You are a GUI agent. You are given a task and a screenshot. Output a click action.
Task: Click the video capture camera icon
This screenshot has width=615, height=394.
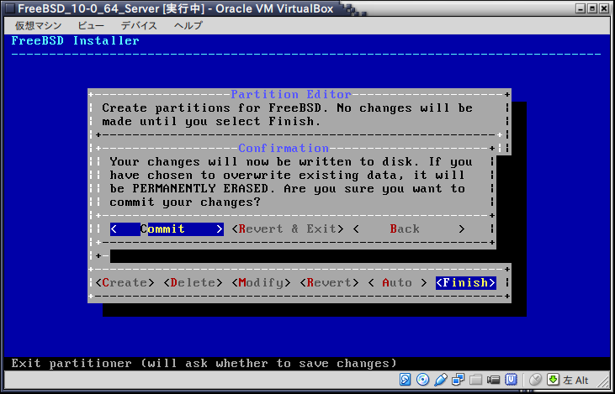(x=494, y=381)
